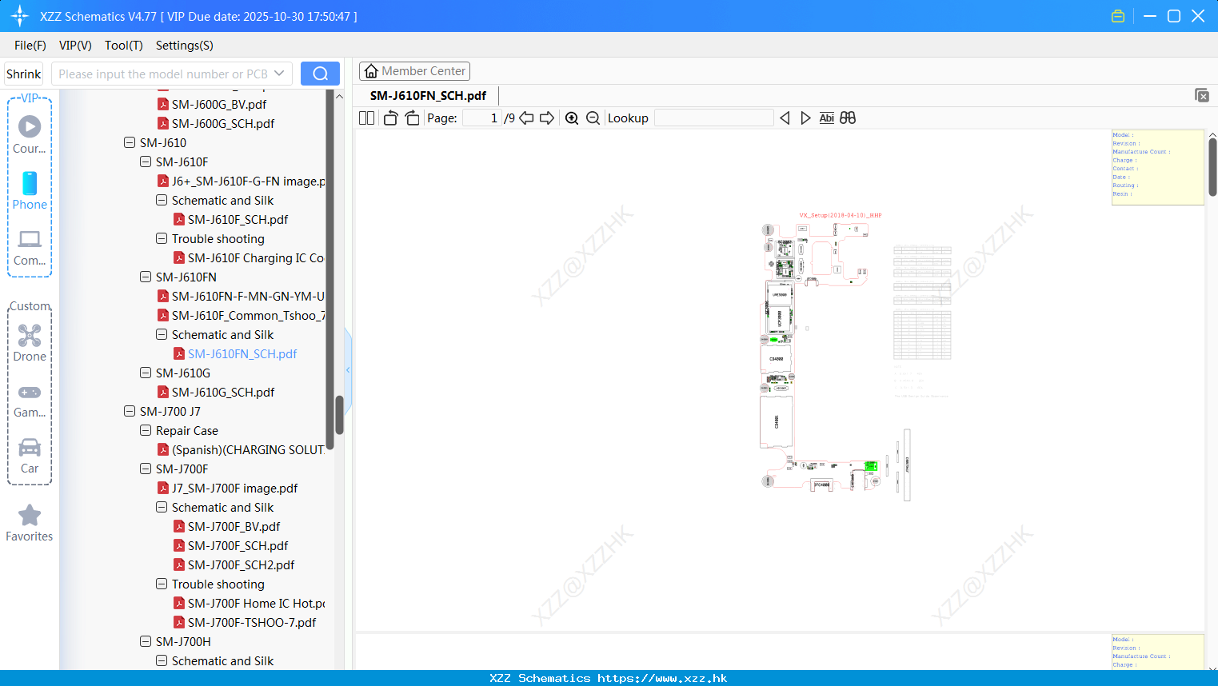Viewport: 1218px width, 686px height.
Task: Rotate the page clockwise
Action: 412,118
